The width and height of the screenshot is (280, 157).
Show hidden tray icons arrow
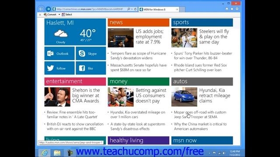pyautogui.click(x=210, y=153)
